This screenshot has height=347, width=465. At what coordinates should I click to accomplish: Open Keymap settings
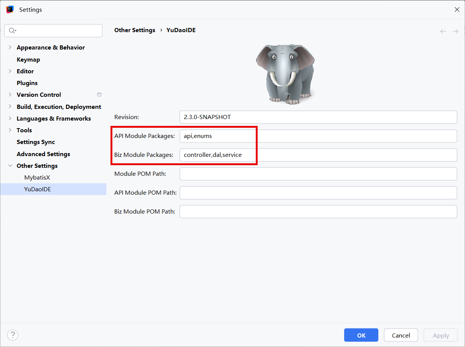(x=28, y=59)
